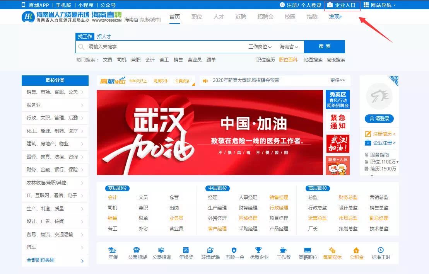Click the 请登录 login button
This screenshot has height=274, width=429.
(x=379, y=119)
